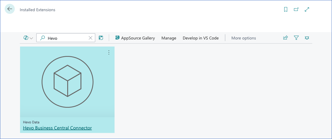This screenshot has width=332, height=139.
Task: Open this page in a new window
Action: 296,9
